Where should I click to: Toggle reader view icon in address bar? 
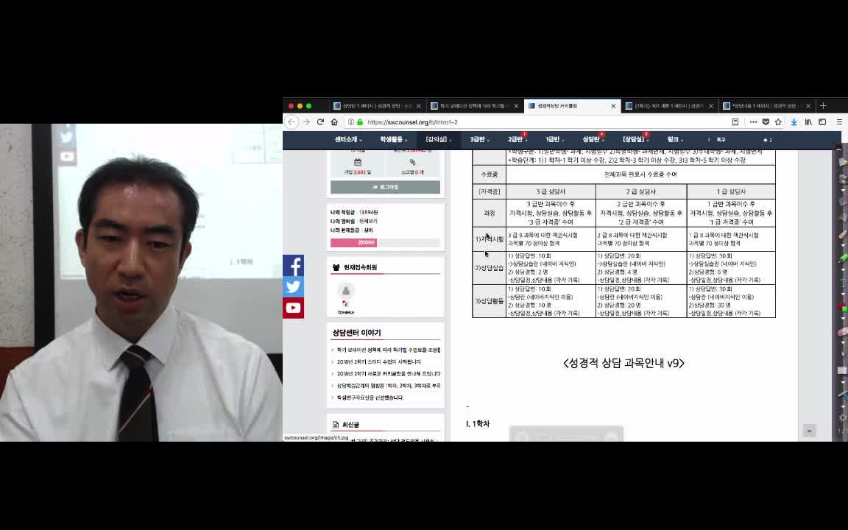(x=735, y=122)
